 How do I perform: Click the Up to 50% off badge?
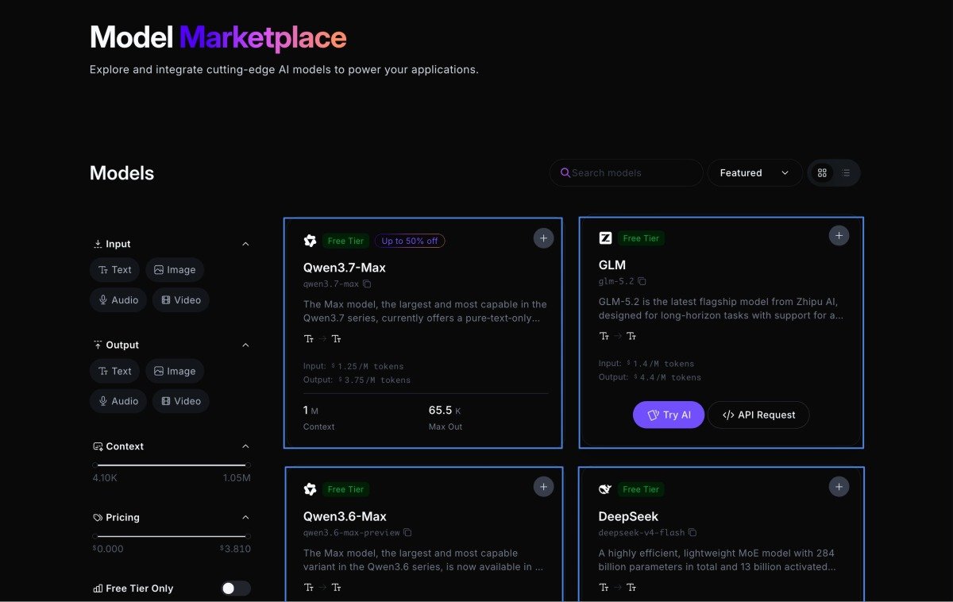click(410, 241)
